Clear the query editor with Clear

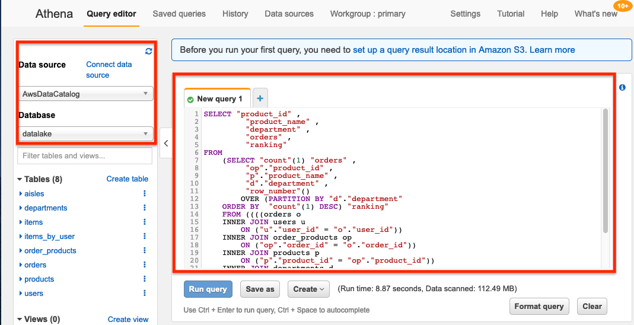click(x=592, y=307)
